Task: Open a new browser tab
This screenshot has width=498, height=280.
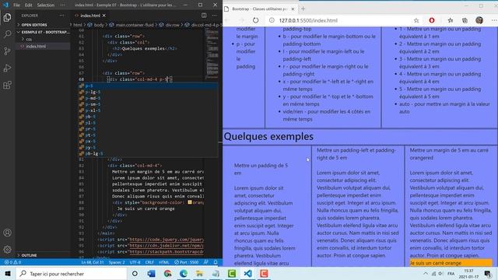Action: (x=303, y=9)
